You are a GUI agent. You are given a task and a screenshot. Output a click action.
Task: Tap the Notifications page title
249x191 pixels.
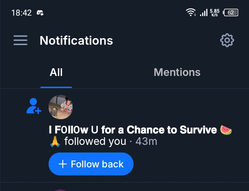point(76,41)
